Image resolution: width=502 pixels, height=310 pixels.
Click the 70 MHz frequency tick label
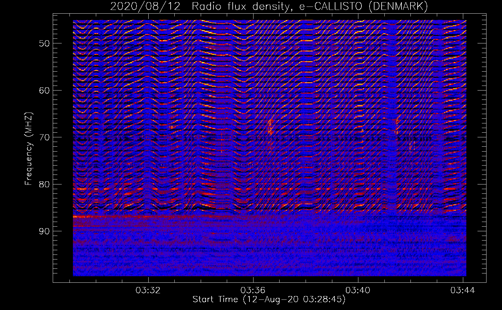click(x=44, y=137)
